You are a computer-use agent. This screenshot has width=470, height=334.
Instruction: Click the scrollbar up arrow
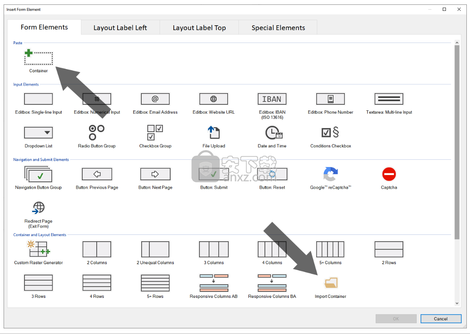point(457,43)
